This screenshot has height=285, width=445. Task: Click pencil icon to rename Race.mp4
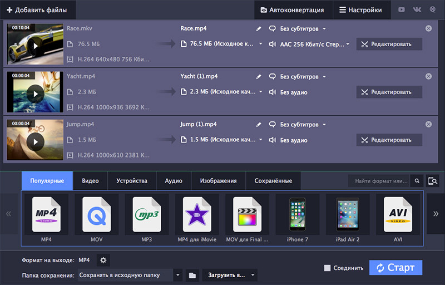click(258, 29)
